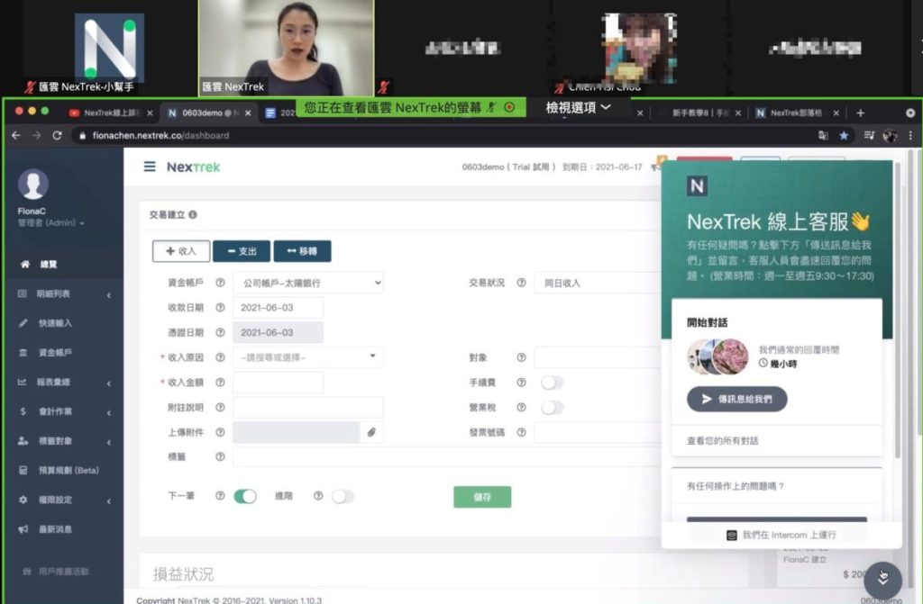Open the 交易狀況 dropdown

(598, 283)
